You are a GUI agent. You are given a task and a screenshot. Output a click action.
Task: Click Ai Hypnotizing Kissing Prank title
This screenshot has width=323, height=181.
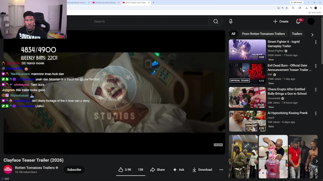click(x=288, y=113)
